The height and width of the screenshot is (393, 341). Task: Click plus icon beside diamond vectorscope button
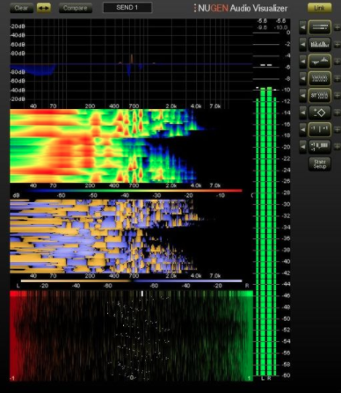click(337, 113)
